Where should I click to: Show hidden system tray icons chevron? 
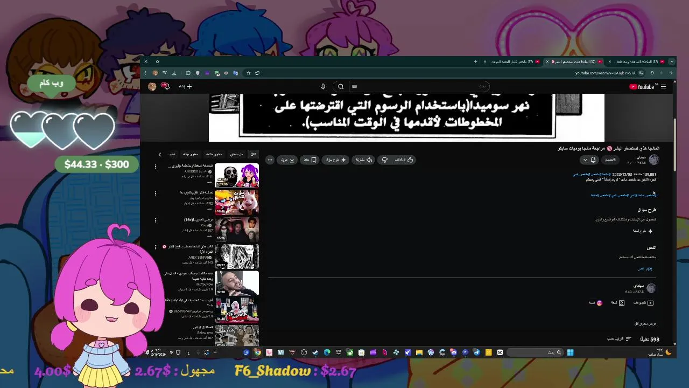(x=215, y=352)
